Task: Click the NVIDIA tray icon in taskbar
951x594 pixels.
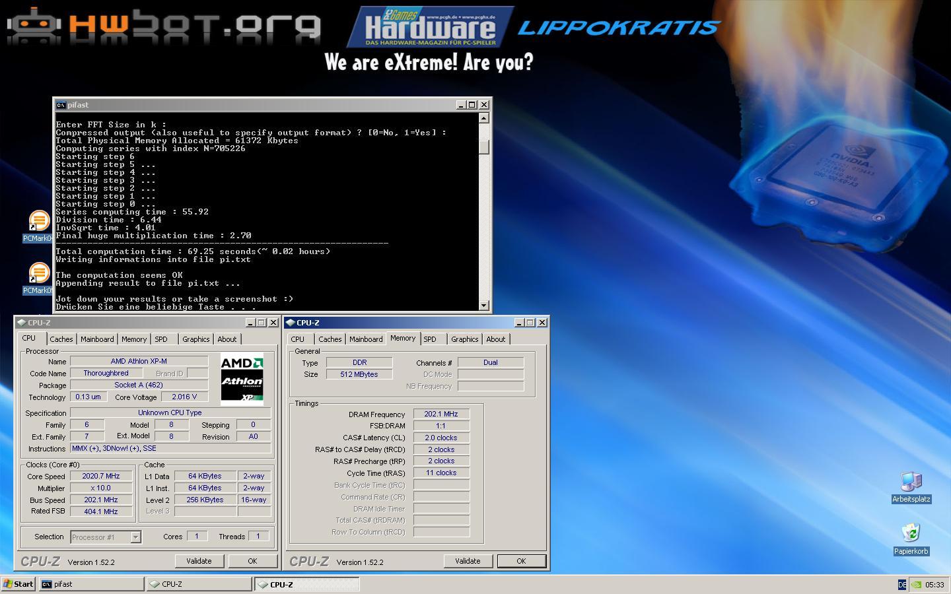Action: [x=916, y=584]
